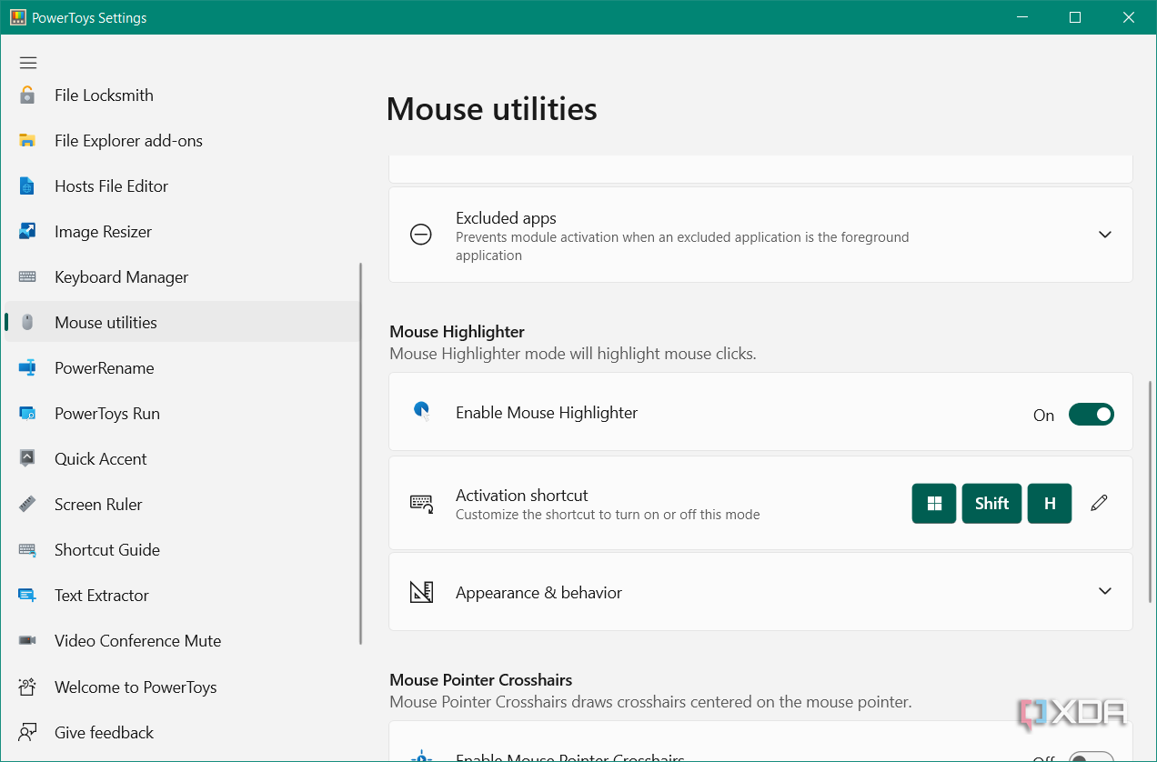
Task: Click the Quick Accent icon
Action: (x=27, y=459)
